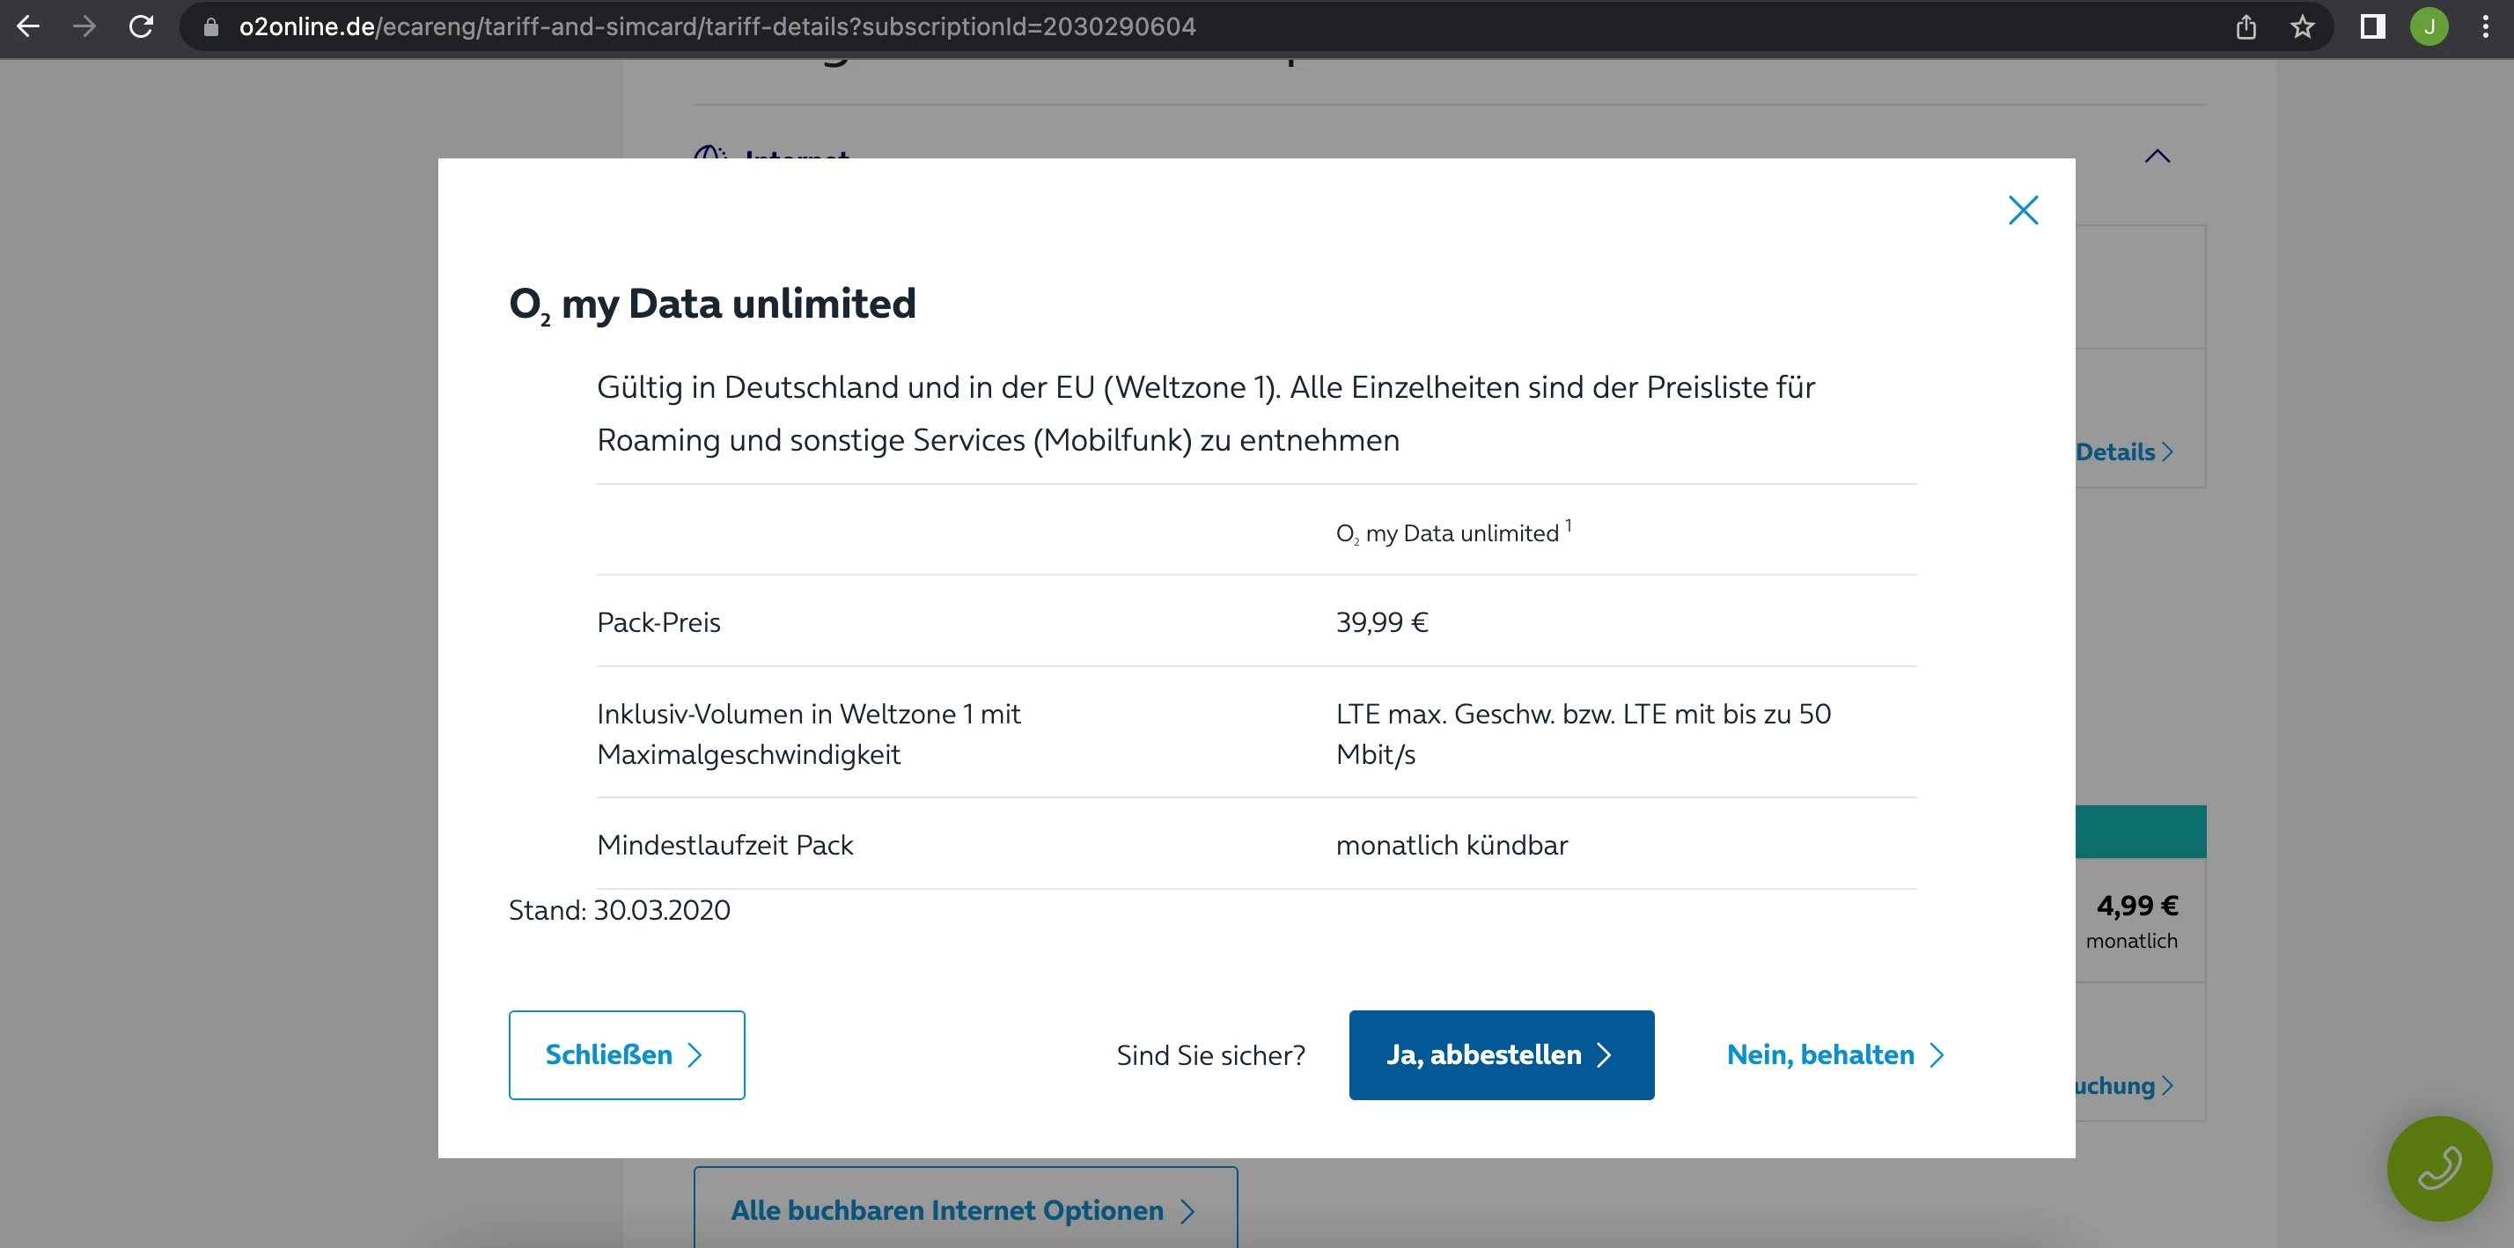Click the browser forward arrow
This screenshot has height=1248, width=2514.
point(85,26)
